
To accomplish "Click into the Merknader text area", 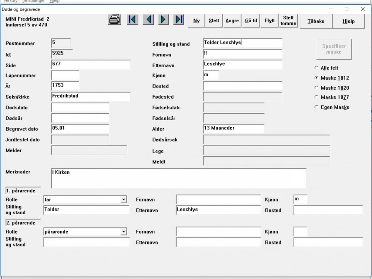I will [179, 179].
